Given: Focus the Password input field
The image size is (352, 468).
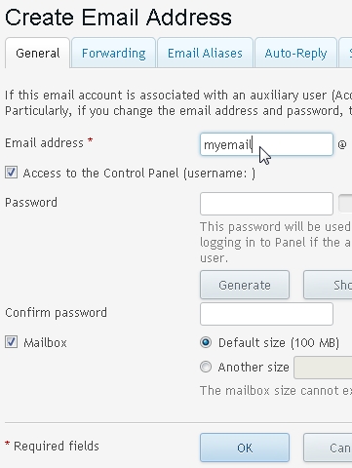Looking at the screenshot, I should coord(266,204).
